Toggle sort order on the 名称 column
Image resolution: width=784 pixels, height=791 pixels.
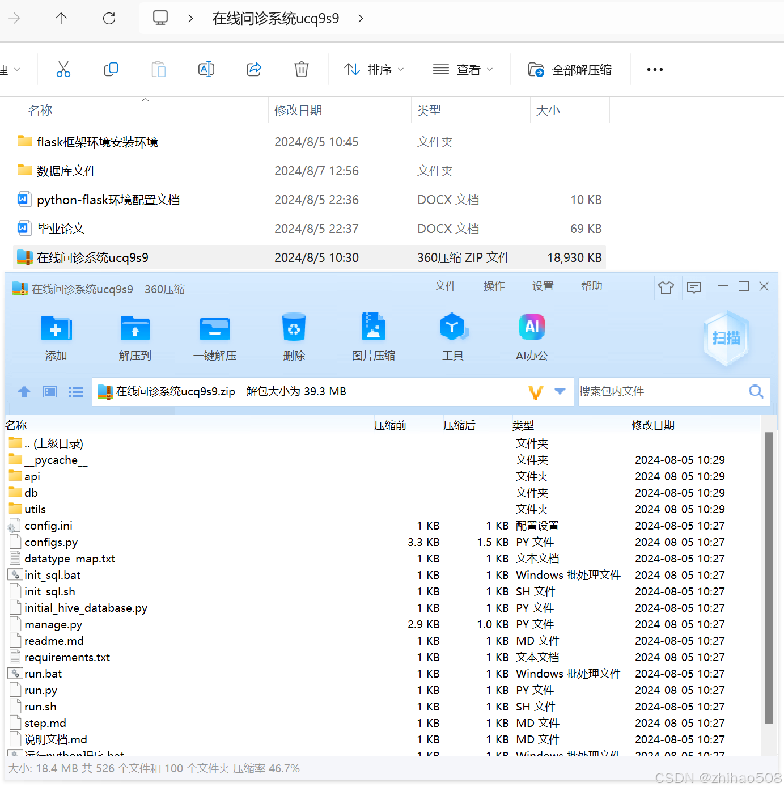[x=40, y=110]
